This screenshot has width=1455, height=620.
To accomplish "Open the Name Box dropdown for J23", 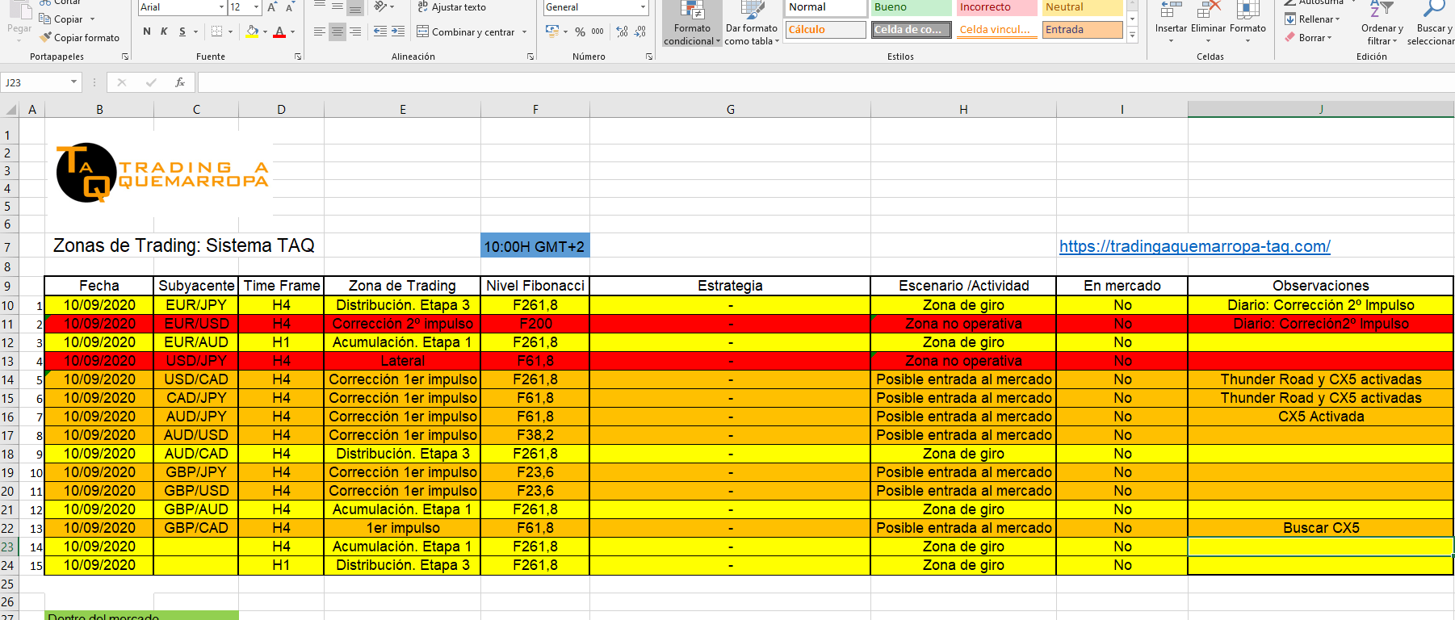I will [73, 82].
